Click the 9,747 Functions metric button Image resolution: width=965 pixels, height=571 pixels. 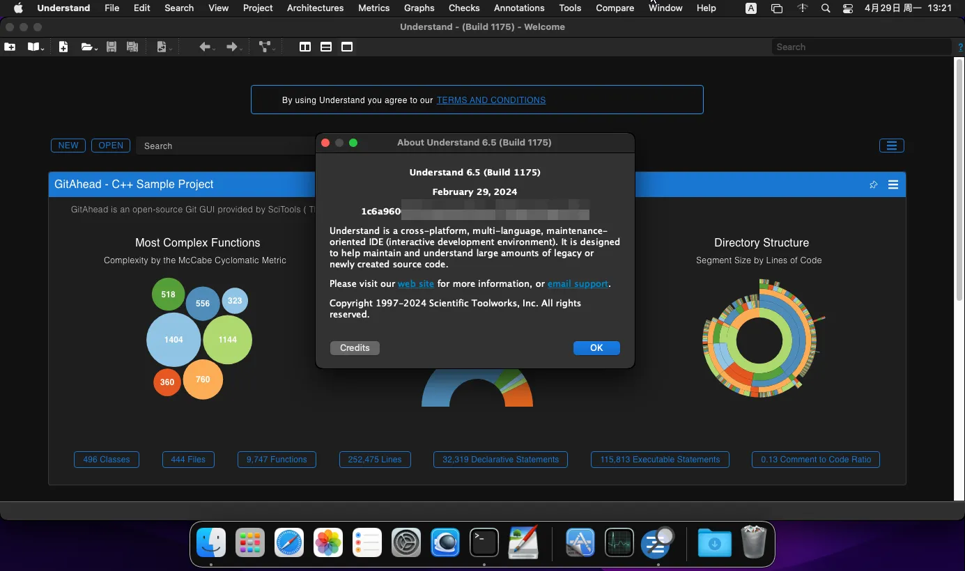pyautogui.click(x=277, y=460)
